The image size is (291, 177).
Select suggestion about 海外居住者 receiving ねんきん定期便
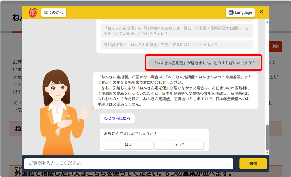click(x=177, y=44)
